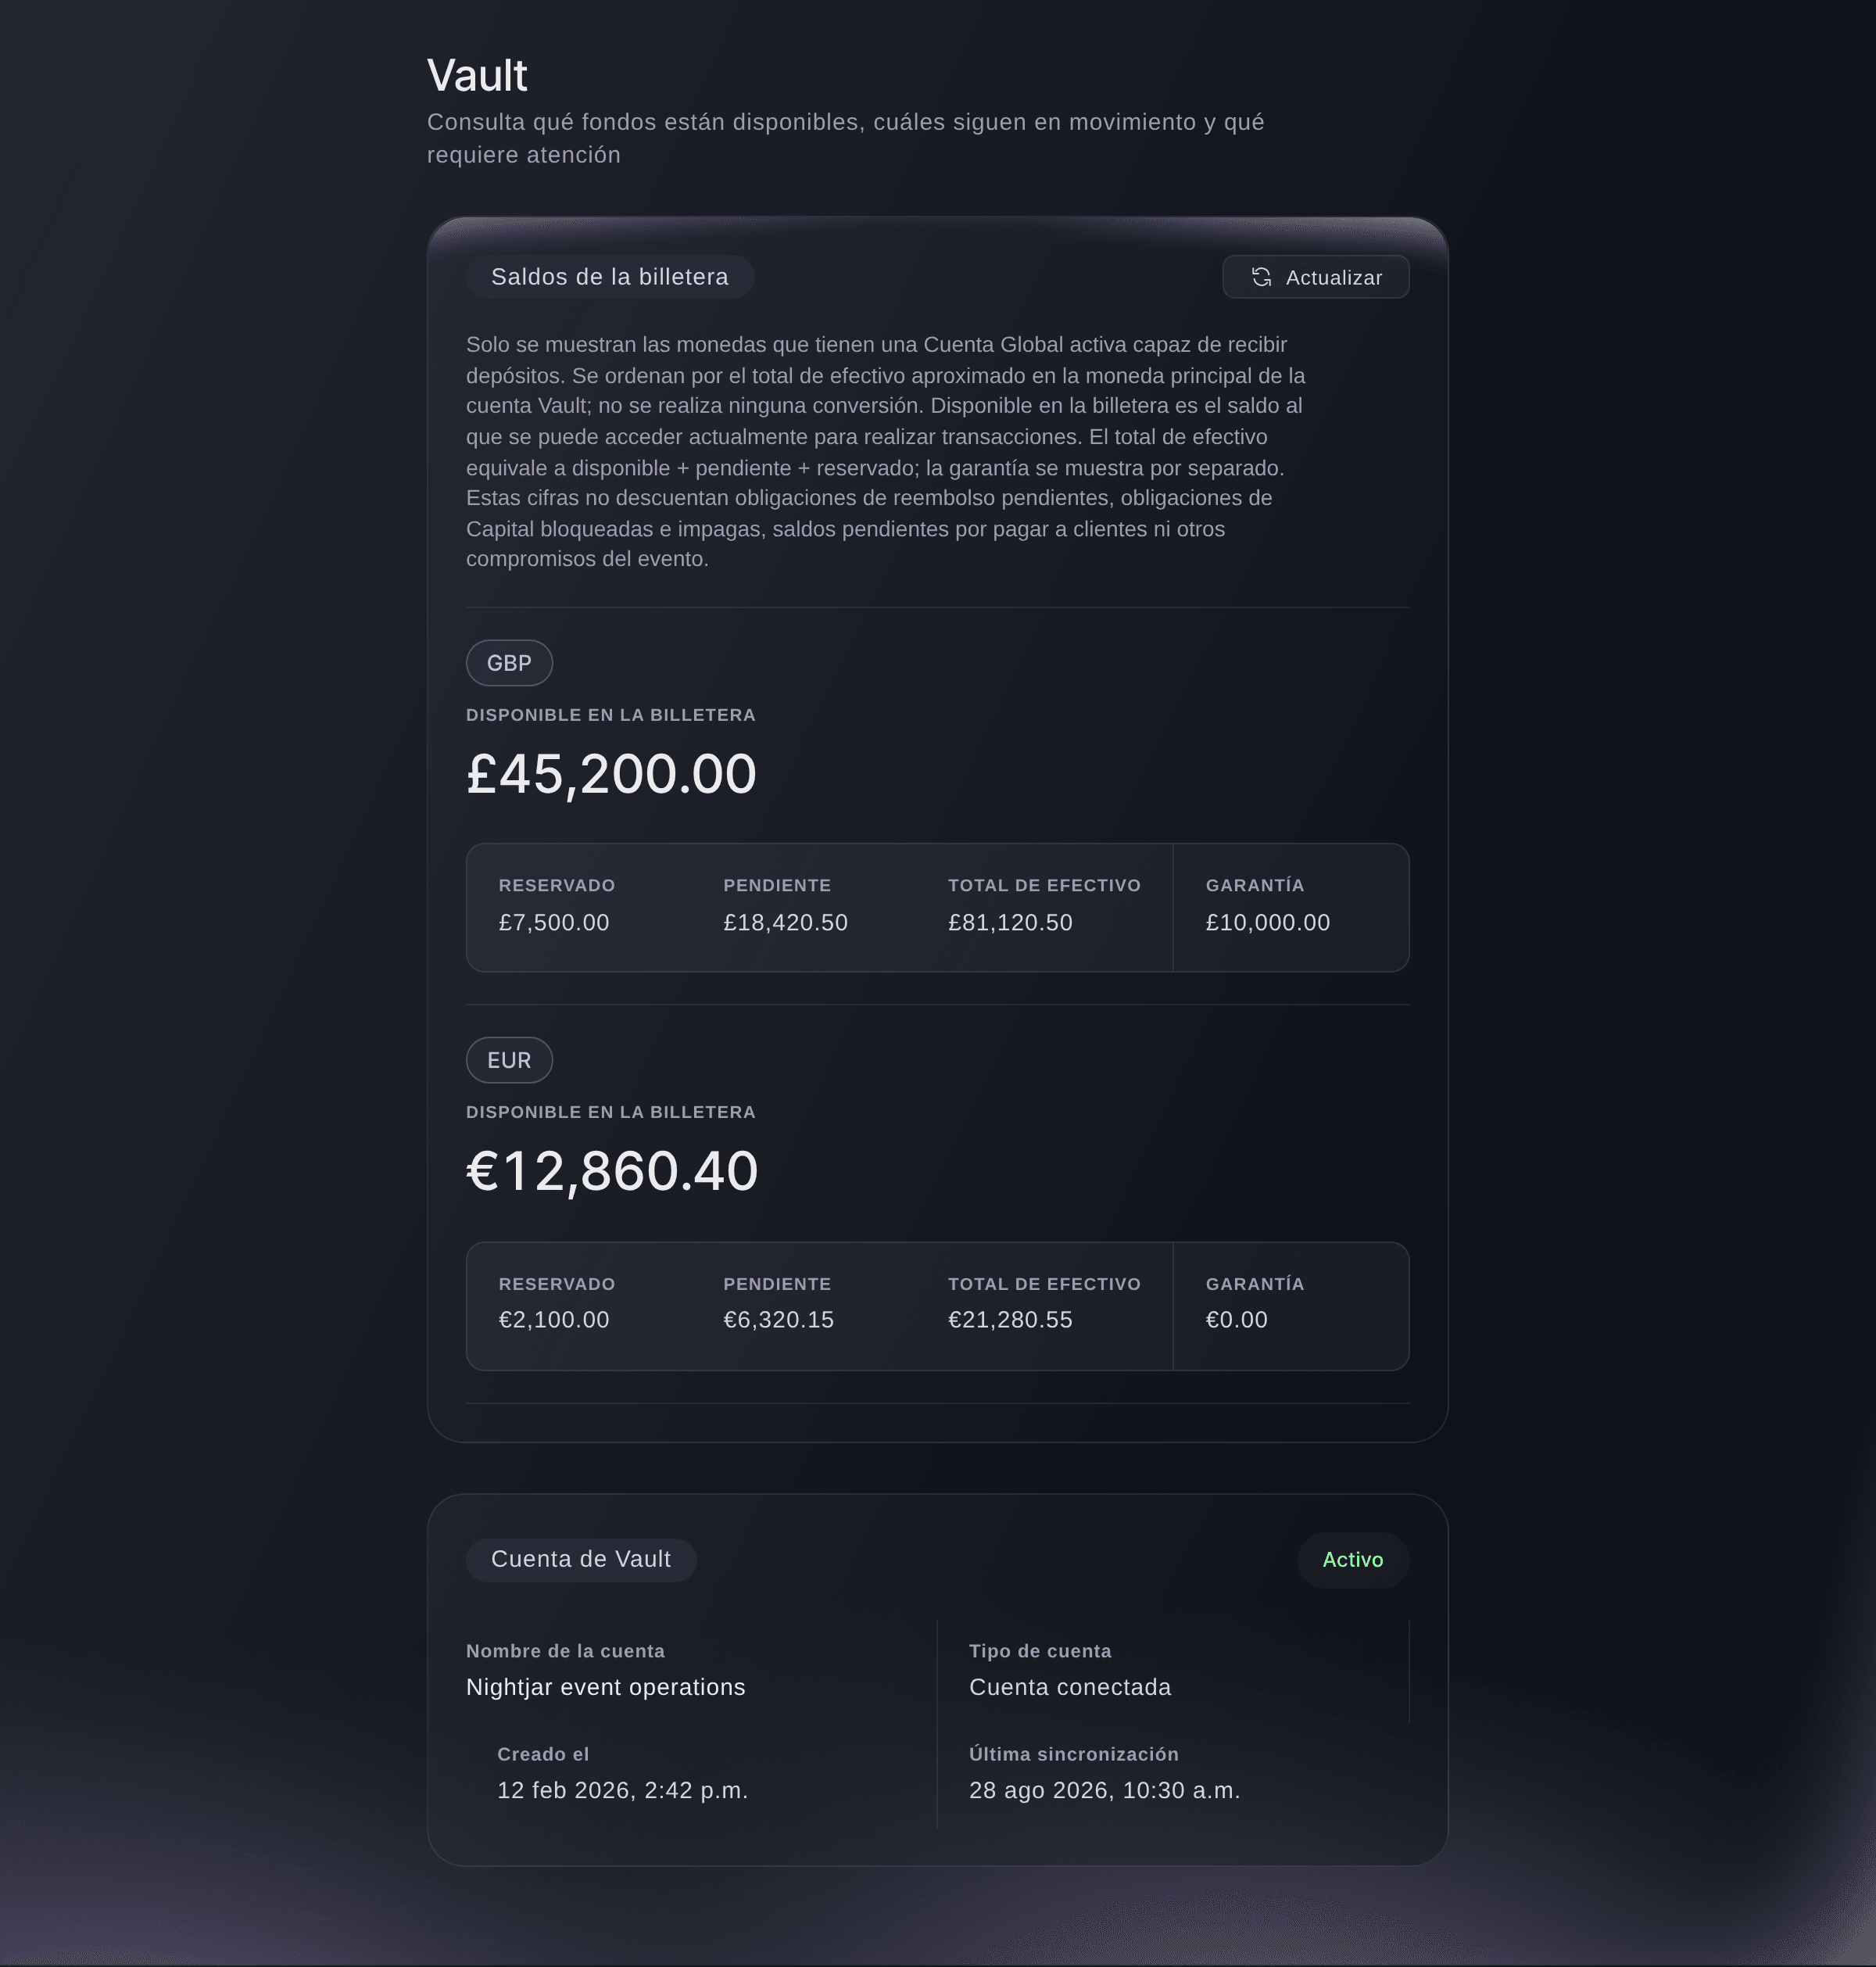Click the €12,860.40 available balance
This screenshot has height=1967, width=1876.
click(x=612, y=1171)
